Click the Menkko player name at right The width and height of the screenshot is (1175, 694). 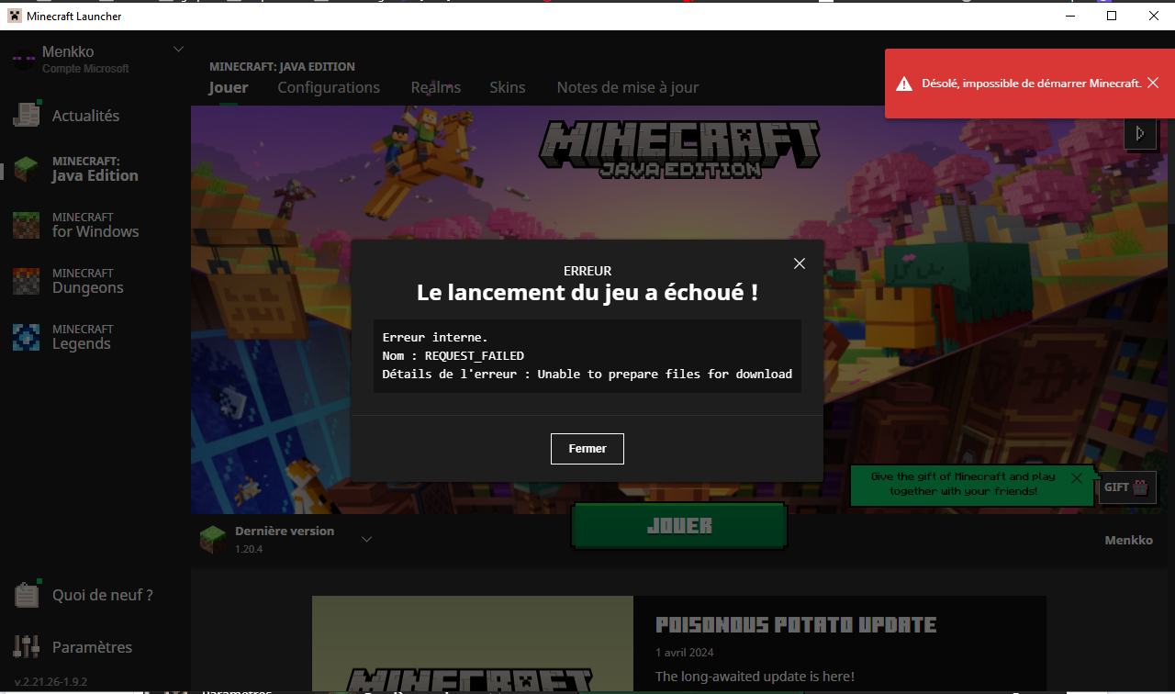1128,540
